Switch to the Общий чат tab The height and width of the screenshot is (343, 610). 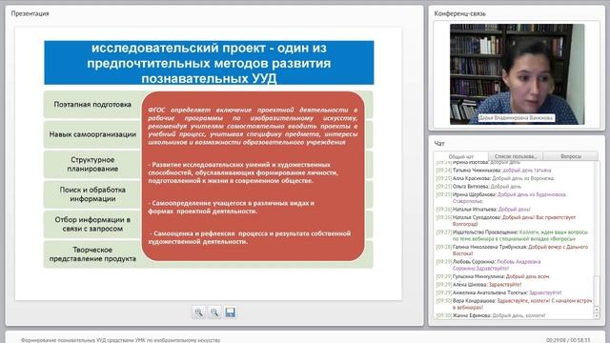[461, 156]
